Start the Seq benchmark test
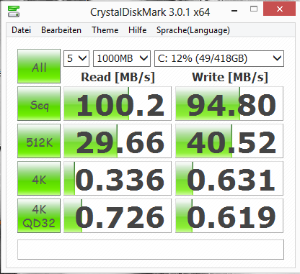The height and width of the screenshot is (274, 300). [39, 104]
